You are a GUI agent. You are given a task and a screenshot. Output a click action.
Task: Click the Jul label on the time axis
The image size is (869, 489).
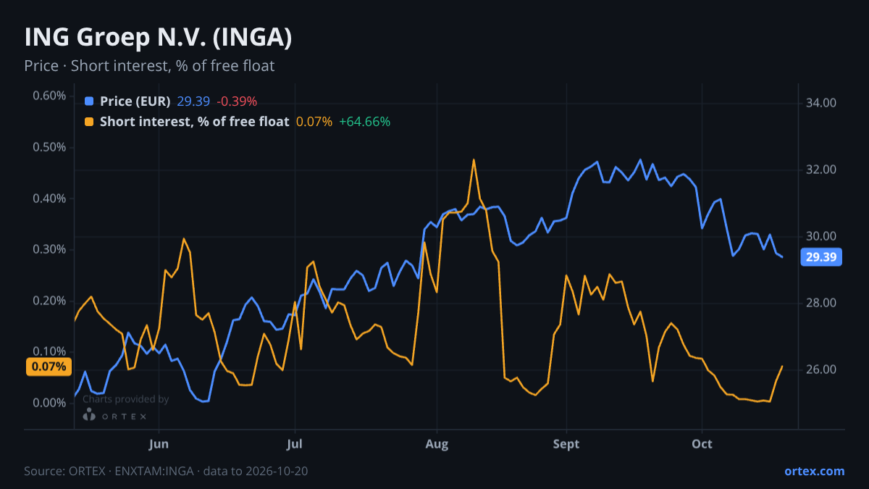click(295, 444)
